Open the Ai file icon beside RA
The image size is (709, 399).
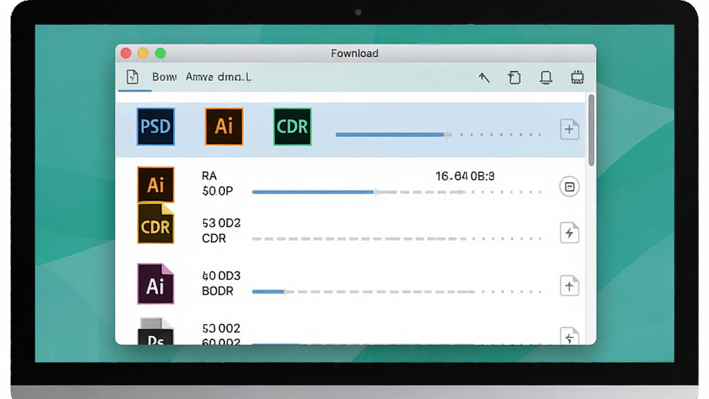tap(156, 184)
